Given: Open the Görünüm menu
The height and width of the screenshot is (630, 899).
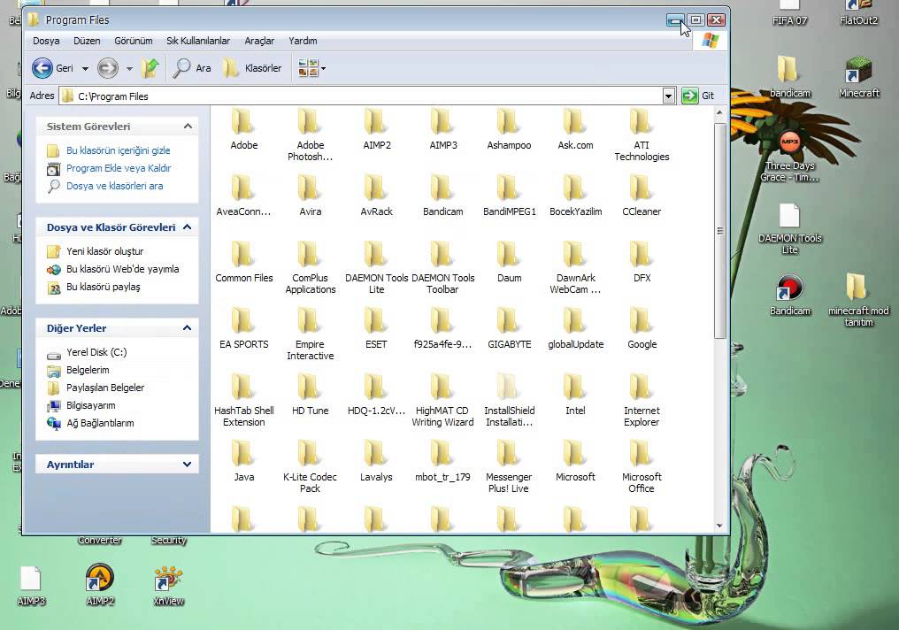Looking at the screenshot, I should (134, 41).
